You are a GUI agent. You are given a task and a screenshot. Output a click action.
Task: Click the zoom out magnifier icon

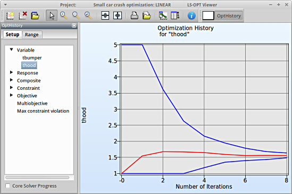[x=76, y=15]
